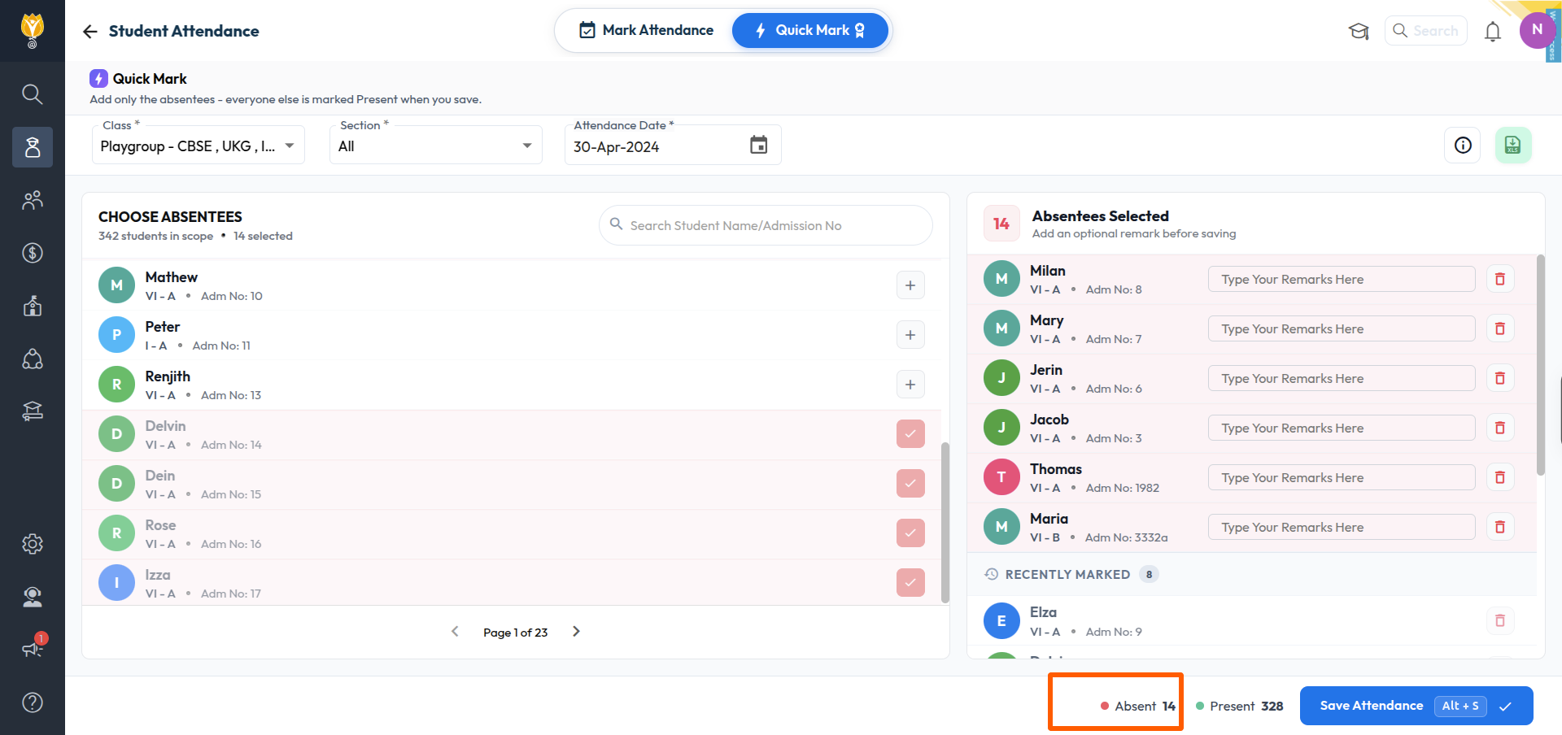
Task: Export attendance to Excel file
Action: pos(1513,146)
